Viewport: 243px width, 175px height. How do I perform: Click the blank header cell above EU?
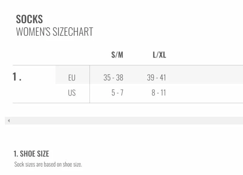click(x=72, y=55)
